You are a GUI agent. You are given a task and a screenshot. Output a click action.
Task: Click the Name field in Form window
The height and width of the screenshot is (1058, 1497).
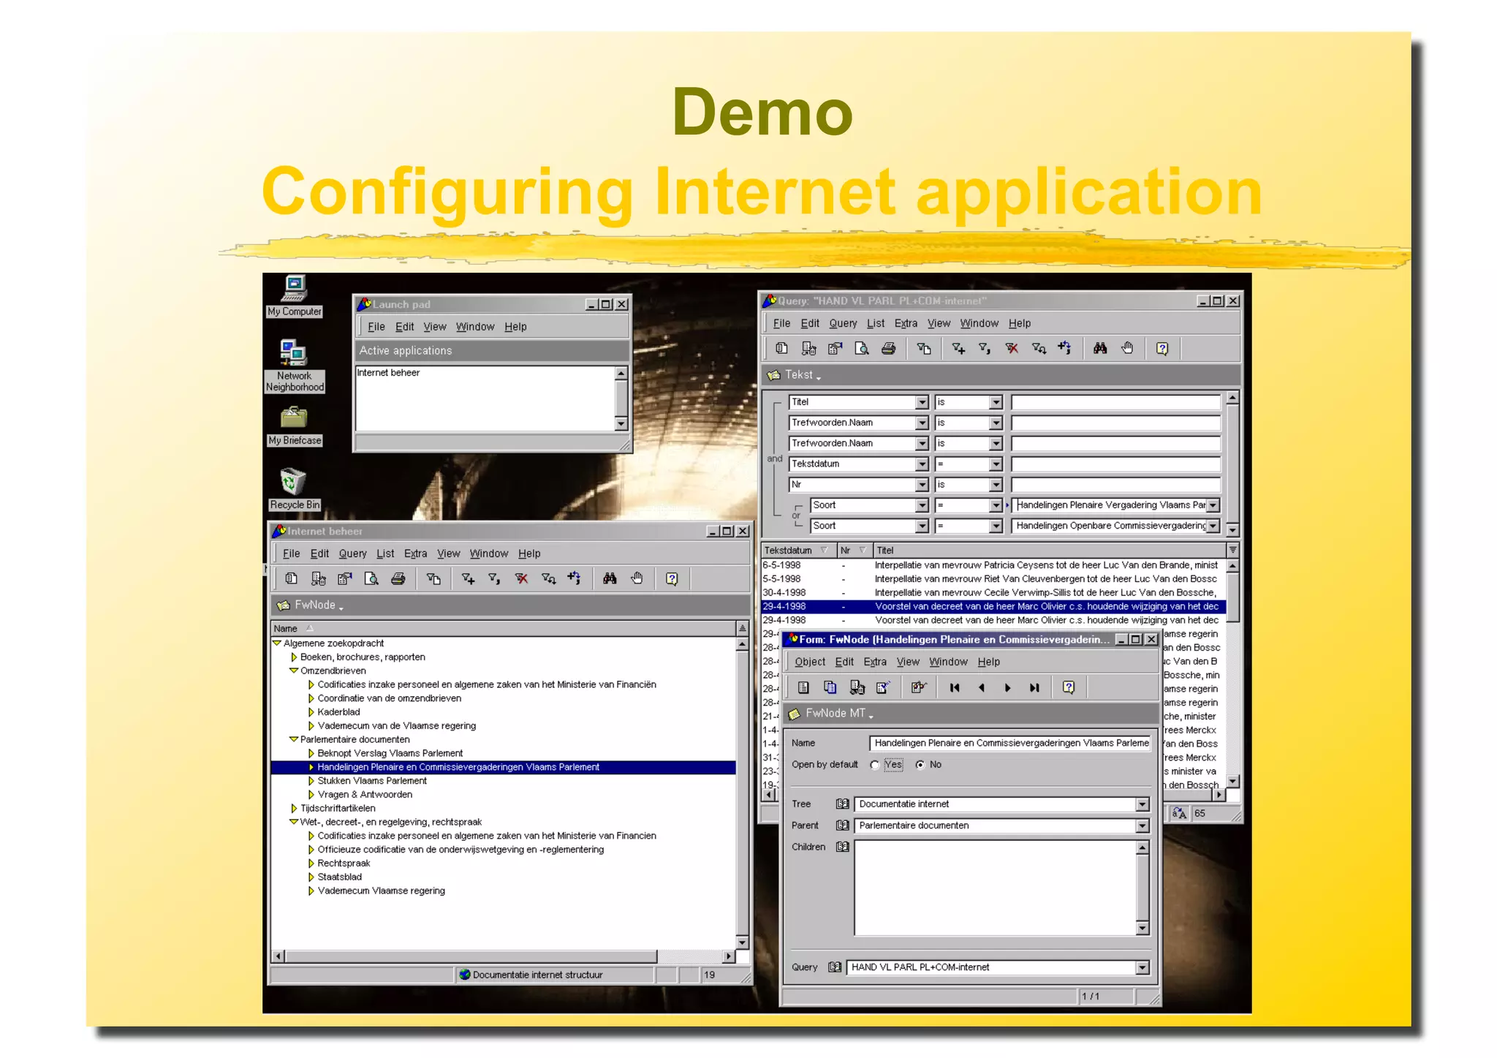tap(1010, 743)
